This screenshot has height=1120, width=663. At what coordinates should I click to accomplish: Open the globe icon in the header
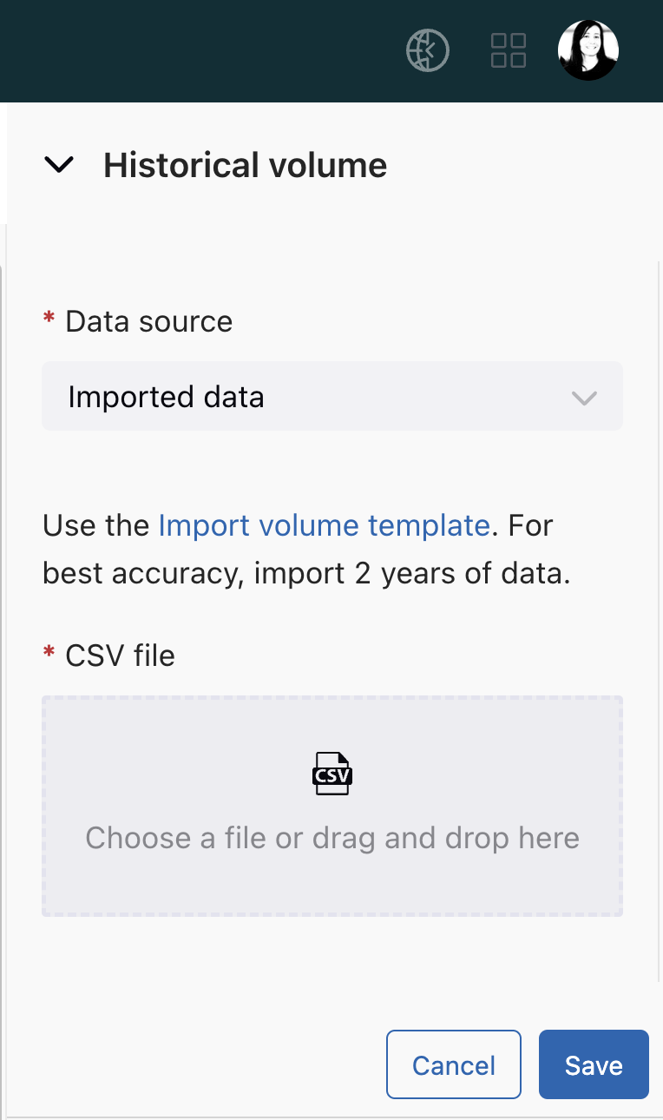tap(427, 50)
